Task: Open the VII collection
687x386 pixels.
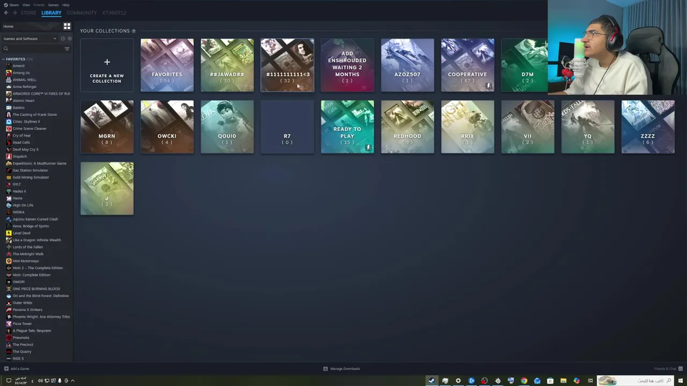Action: [x=528, y=127]
